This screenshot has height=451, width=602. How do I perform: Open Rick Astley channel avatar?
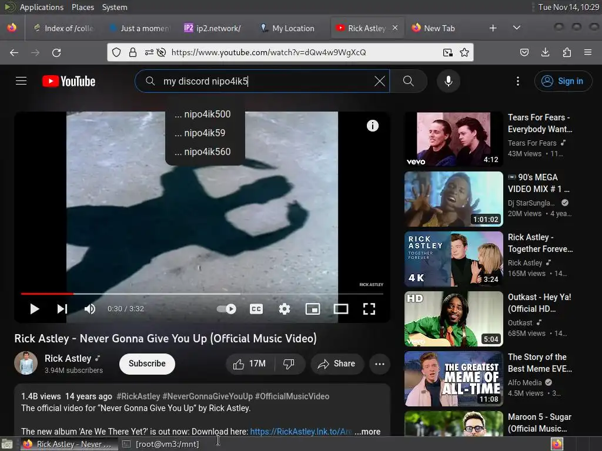[26, 363]
